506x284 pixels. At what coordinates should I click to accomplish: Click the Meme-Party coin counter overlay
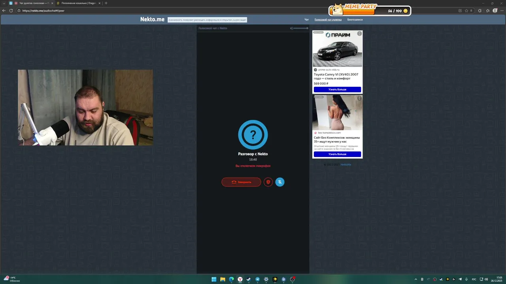[x=370, y=10]
